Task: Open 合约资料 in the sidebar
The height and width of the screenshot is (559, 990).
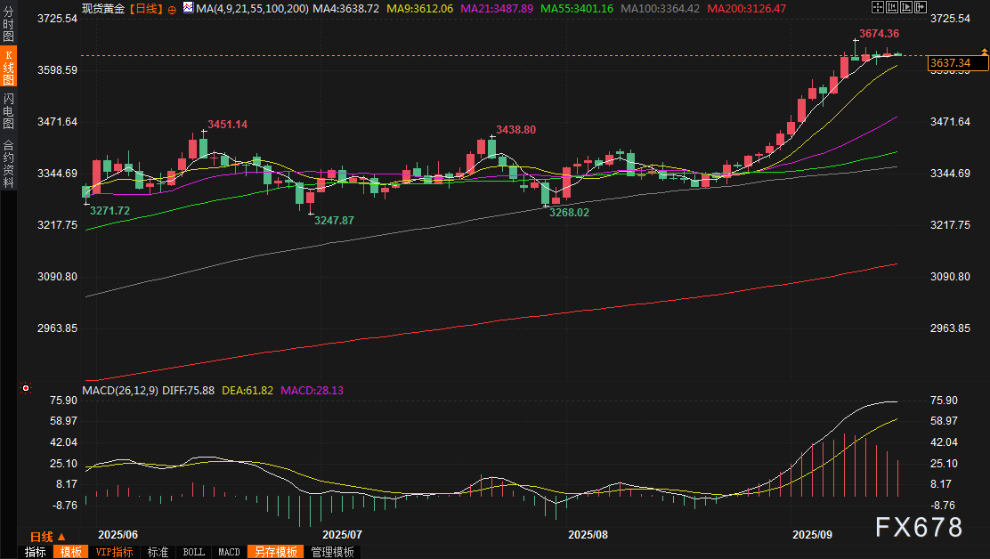Action: [x=8, y=163]
